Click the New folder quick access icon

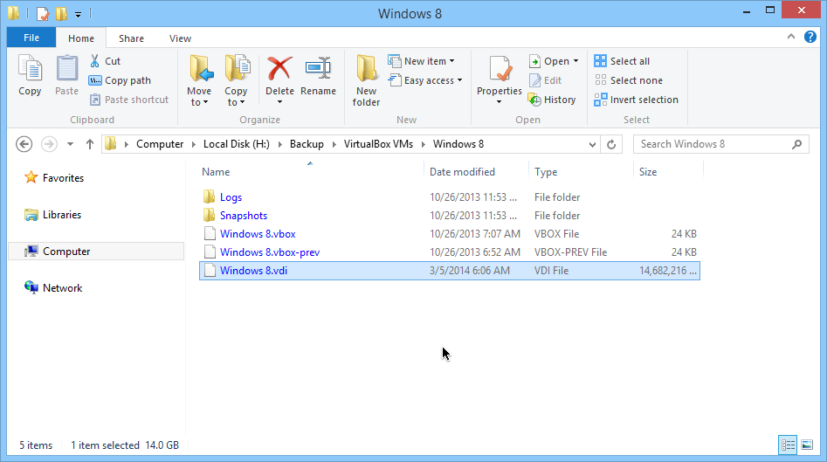pyautogui.click(x=62, y=14)
